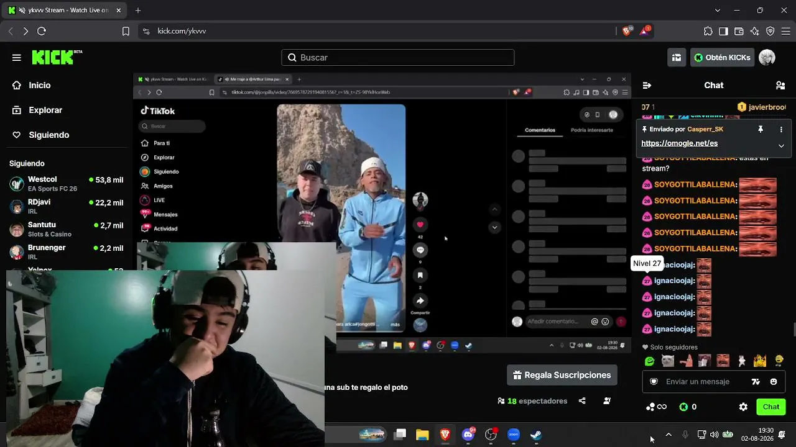Open the chat translation icon
796x447 pixels.
coord(756,382)
